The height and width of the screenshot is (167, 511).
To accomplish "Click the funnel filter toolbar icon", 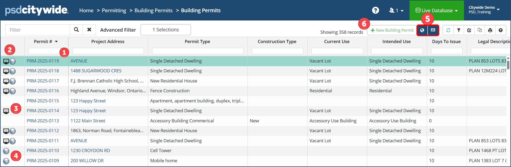I will 459,30.
